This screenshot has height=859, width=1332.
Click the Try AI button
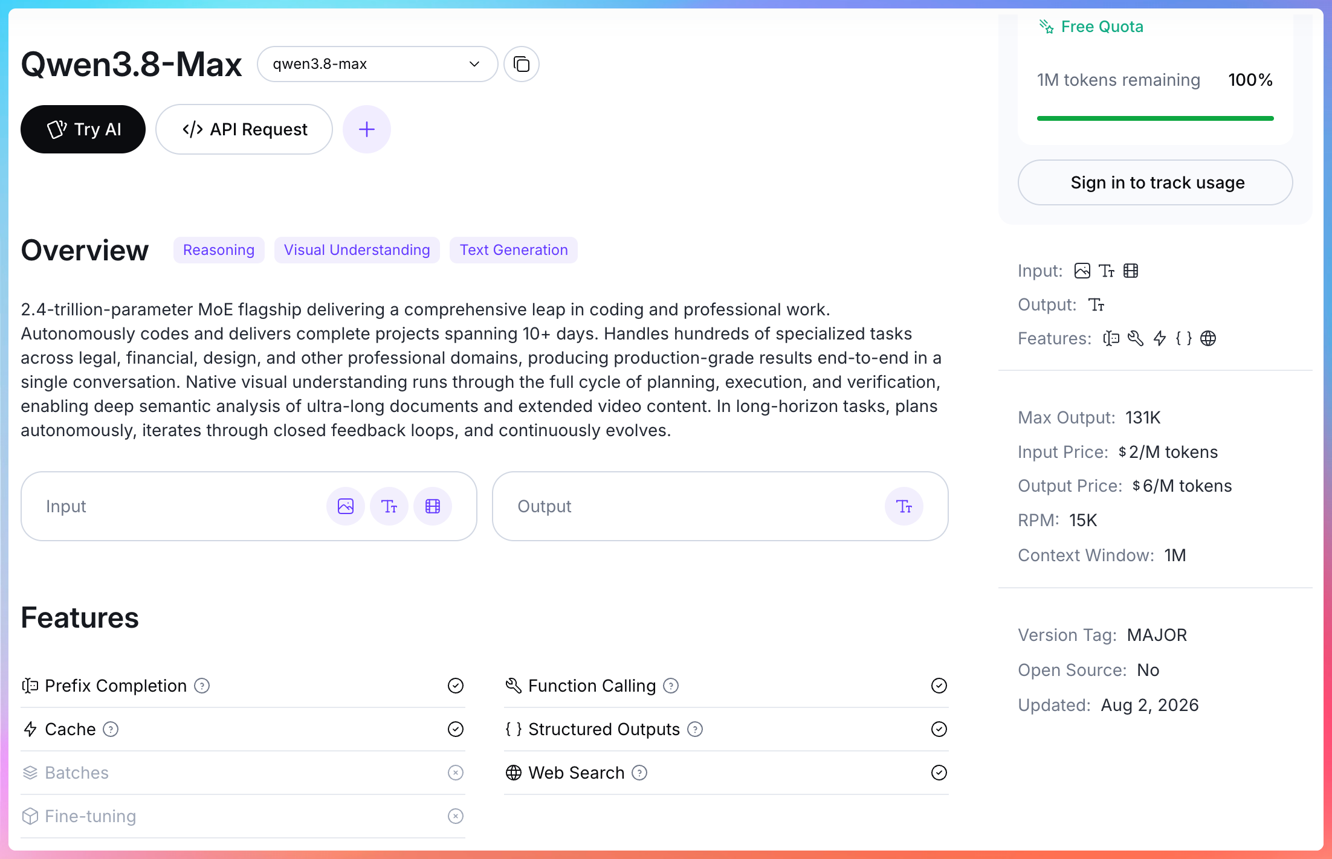pyautogui.click(x=83, y=129)
